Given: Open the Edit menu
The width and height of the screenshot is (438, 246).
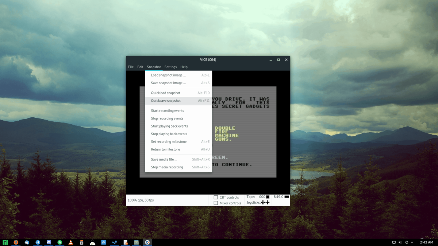Looking at the screenshot, I should point(140,67).
